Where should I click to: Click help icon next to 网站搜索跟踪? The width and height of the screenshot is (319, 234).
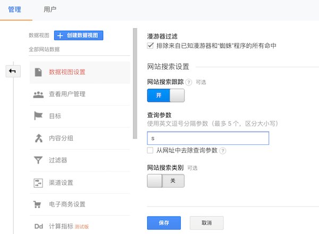coord(189,82)
